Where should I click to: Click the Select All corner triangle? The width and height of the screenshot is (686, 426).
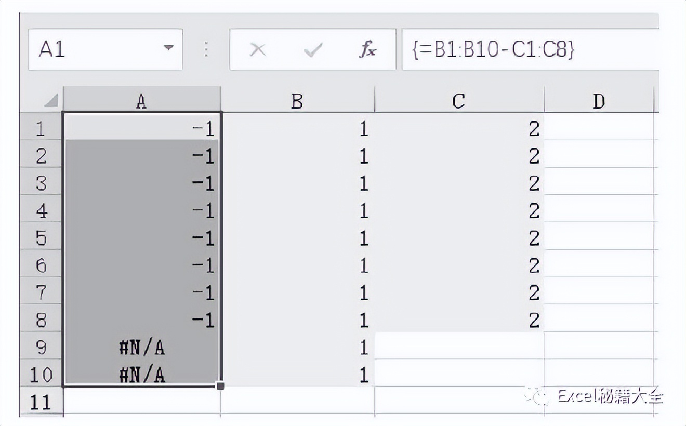click(x=51, y=100)
